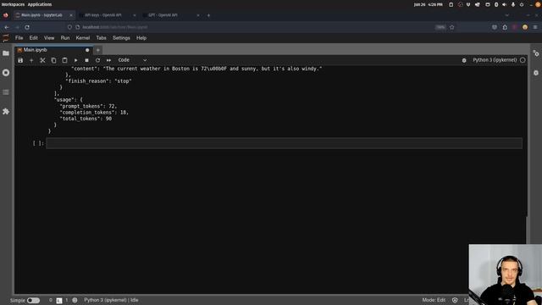Screen dimensions: 542x305
Task: Open the Firefox application menu
Action: pos(535,27)
